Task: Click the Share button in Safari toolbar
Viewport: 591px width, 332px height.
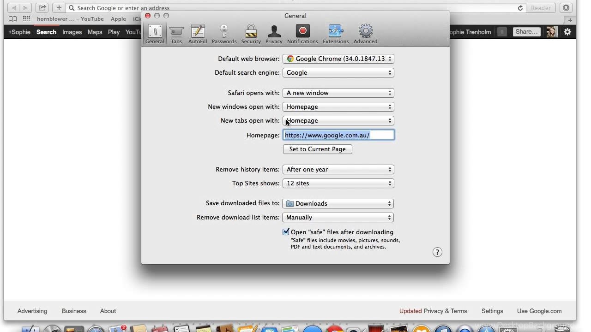Action: point(42,8)
